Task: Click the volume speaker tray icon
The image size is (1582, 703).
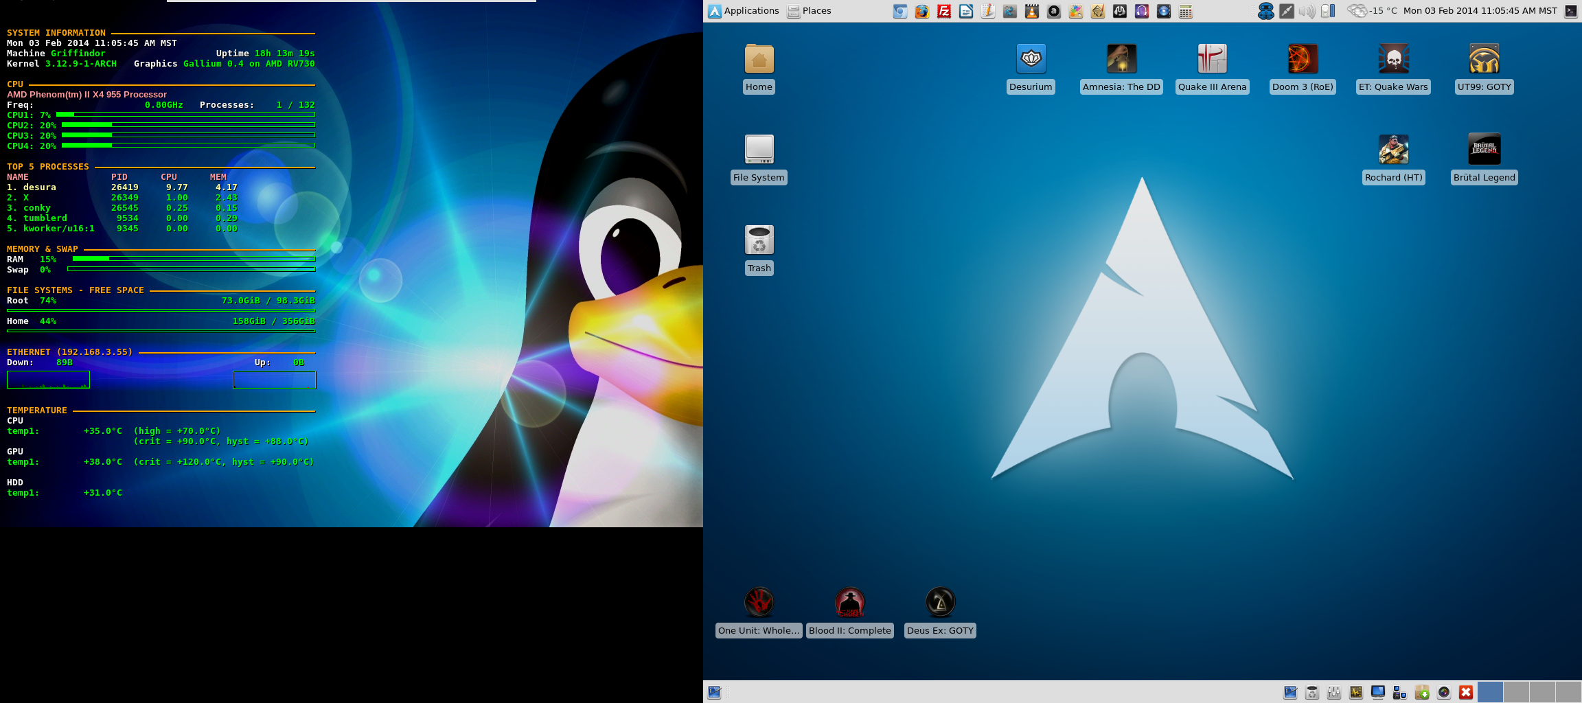Action: (x=1307, y=11)
